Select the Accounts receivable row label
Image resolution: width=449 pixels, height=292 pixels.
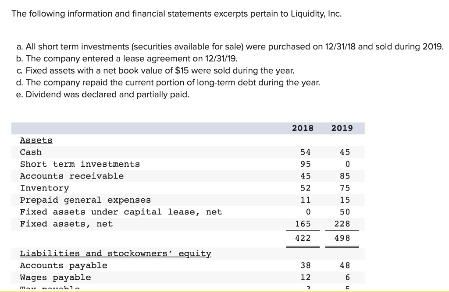coord(72,176)
